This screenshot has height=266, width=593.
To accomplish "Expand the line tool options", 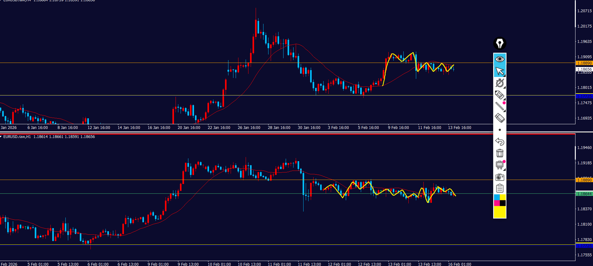I will click(x=504, y=110).
